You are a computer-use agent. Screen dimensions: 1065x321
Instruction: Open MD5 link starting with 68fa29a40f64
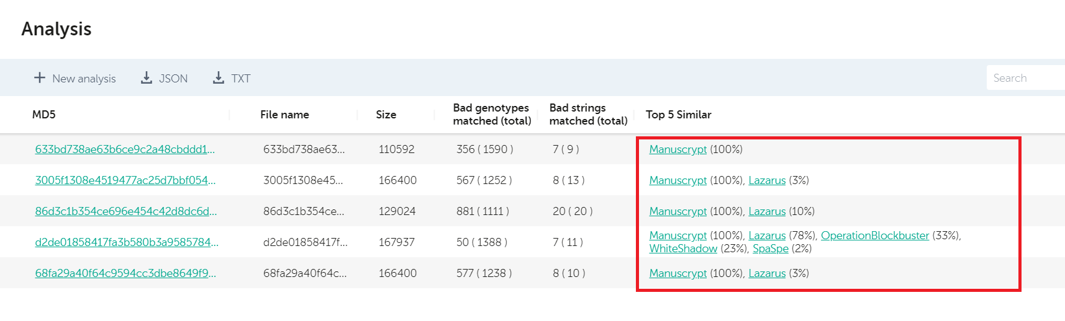click(x=125, y=273)
